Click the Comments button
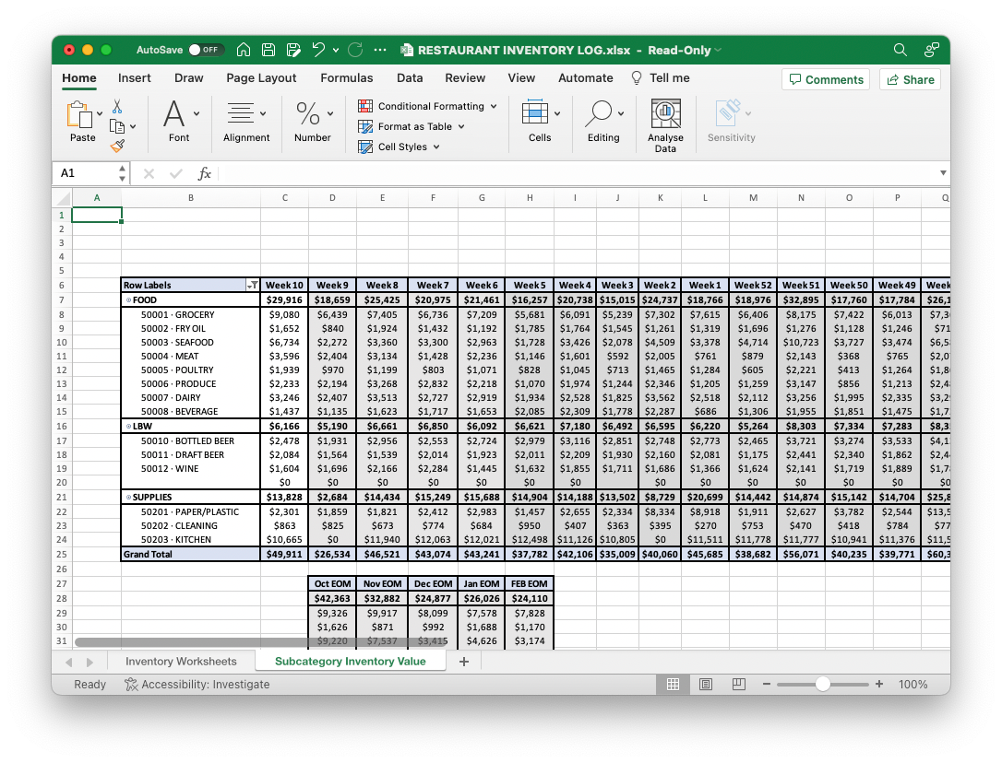Viewport: 1002px width, 763px height. [825, 79]
